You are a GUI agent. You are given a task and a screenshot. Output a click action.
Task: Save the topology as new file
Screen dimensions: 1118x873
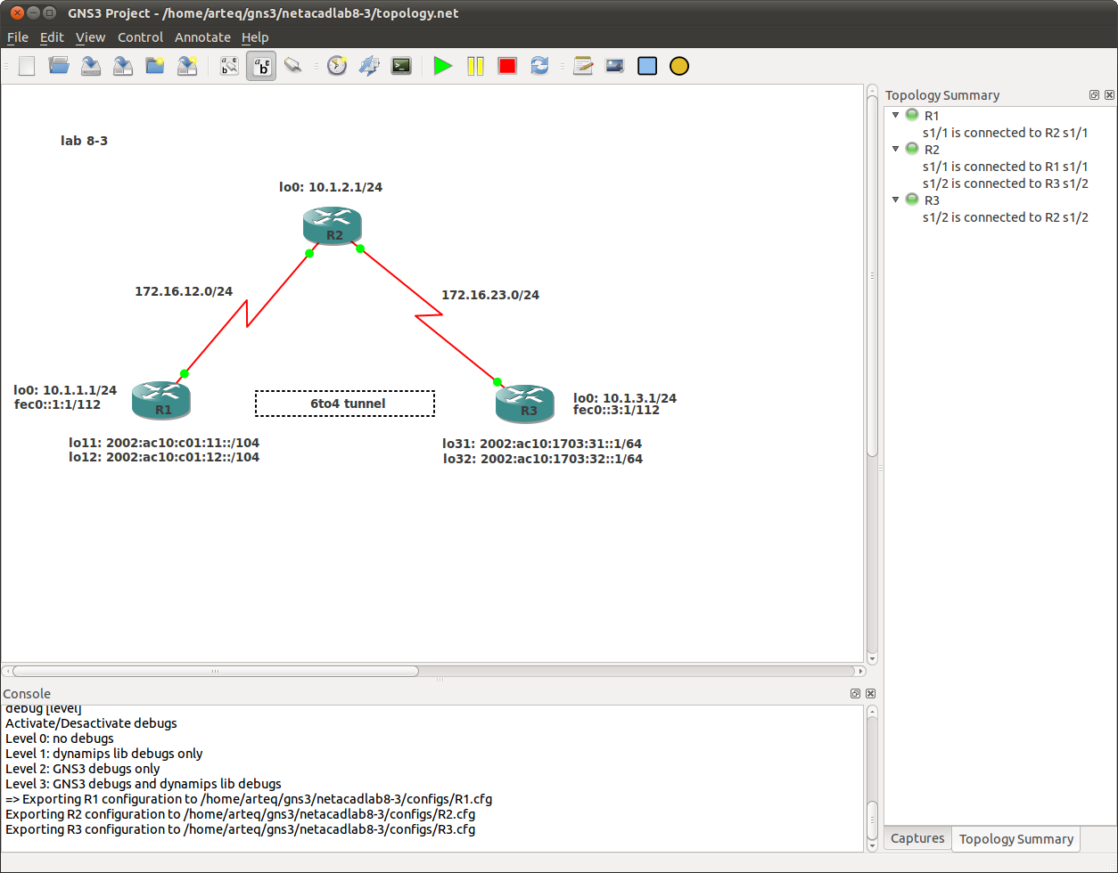tap(123, 66)
